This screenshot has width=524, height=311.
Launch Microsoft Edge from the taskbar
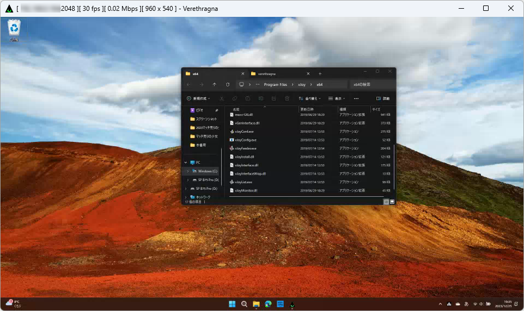tap(269, 304)
